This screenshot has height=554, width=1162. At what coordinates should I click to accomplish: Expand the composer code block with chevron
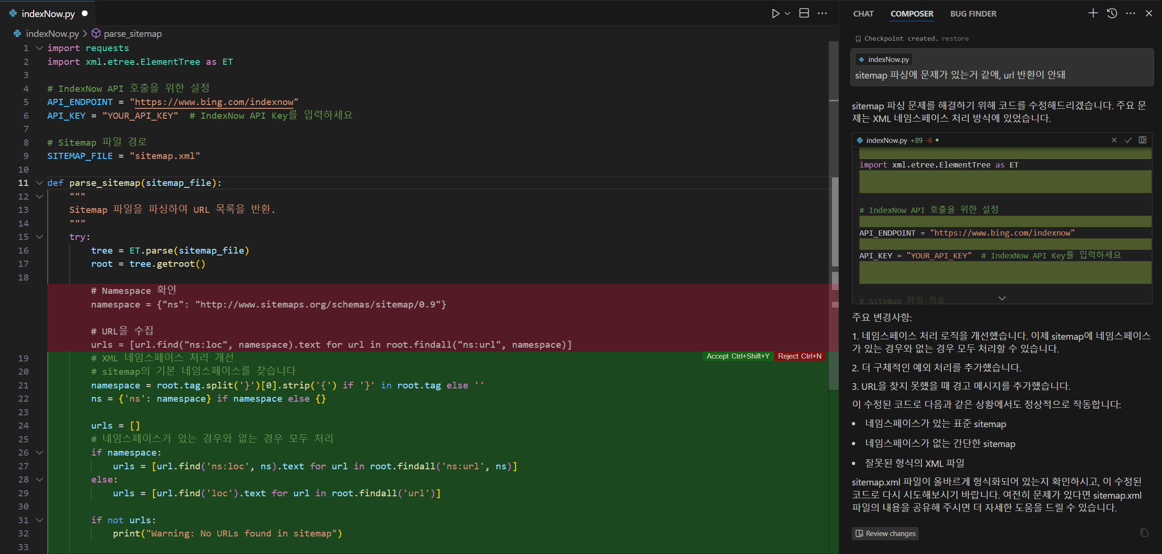click(1002, 298)
